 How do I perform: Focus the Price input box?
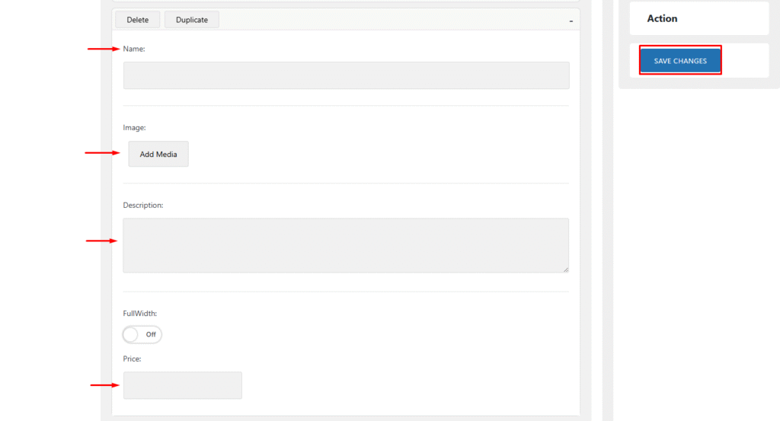click(x=183, y=385)
